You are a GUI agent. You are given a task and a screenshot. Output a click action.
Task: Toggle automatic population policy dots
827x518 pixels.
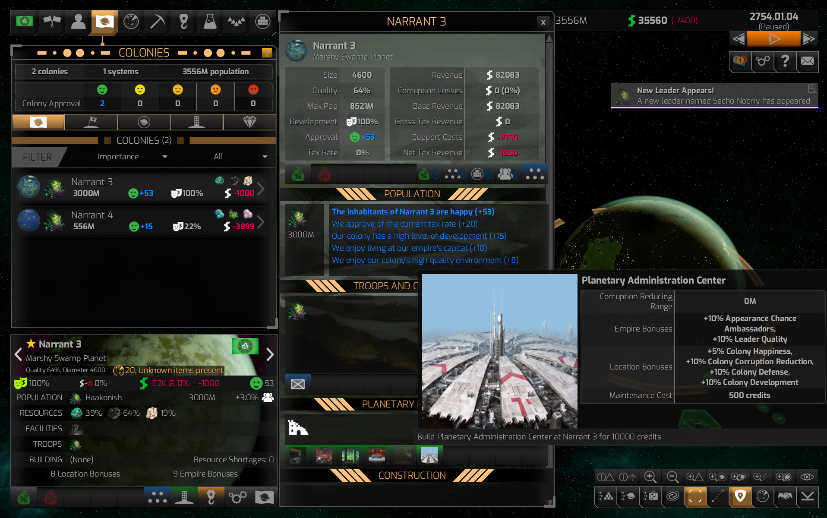(456, 174)
